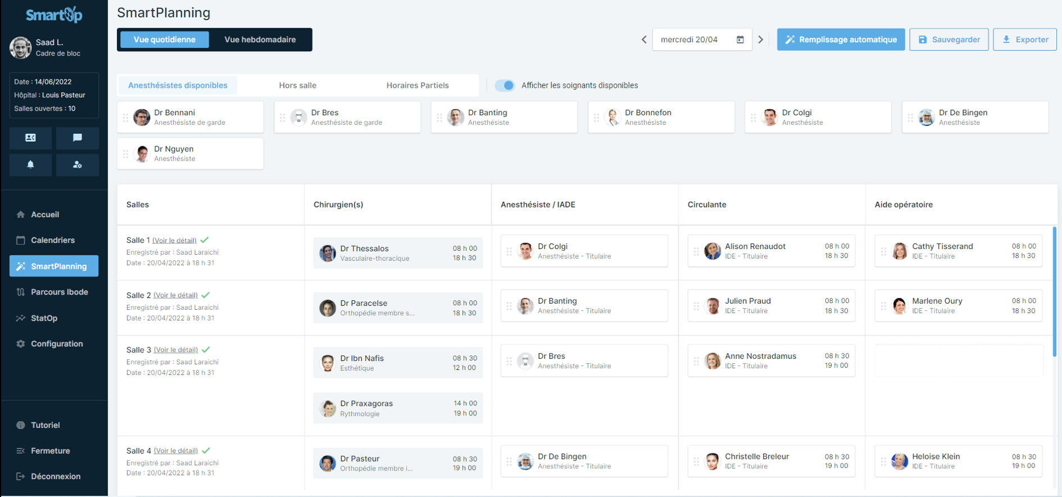
Task: Open the user settings icon in sidebar
Action: pos(78,165)
